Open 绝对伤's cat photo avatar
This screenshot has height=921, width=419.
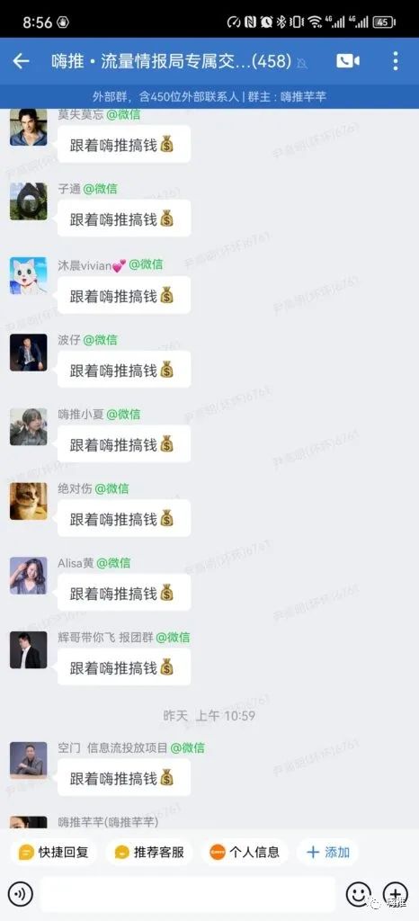[x=28, y=501]
